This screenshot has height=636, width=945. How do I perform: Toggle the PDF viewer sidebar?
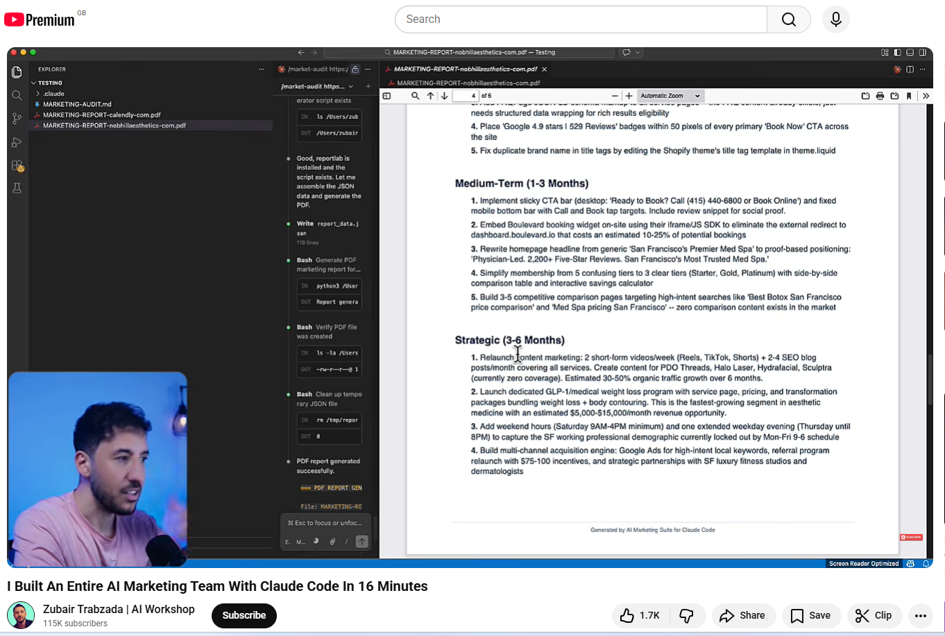pyautogui.click(x=387, y=96)
